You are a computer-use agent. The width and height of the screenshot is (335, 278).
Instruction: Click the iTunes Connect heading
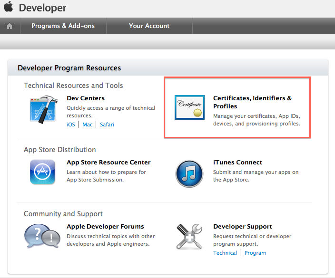[237, 163]
